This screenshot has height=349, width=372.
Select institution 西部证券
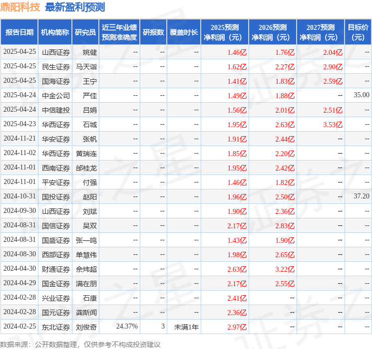pyautogui.click(x=56, y=255)
